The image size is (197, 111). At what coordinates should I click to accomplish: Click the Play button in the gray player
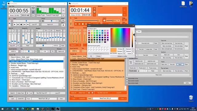(14, 25)
